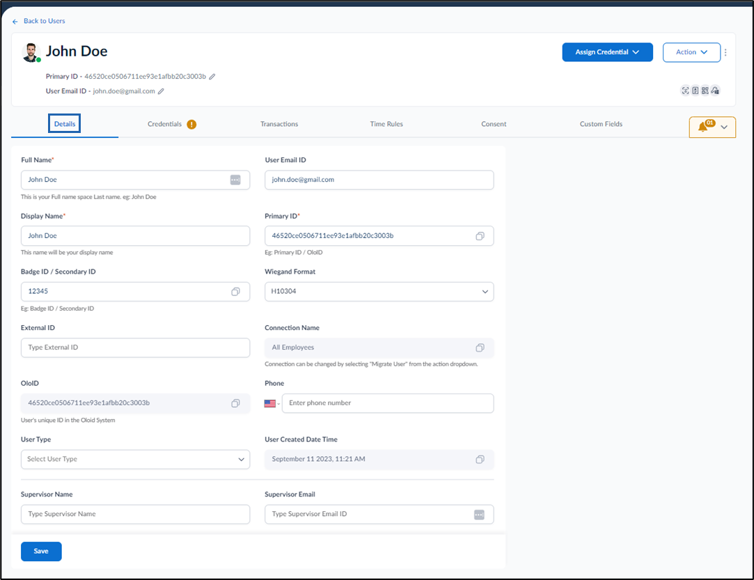Click the OloID read-only field
Image resolution: width=754 pixels, height=580 pixels.
click(135, 403)
